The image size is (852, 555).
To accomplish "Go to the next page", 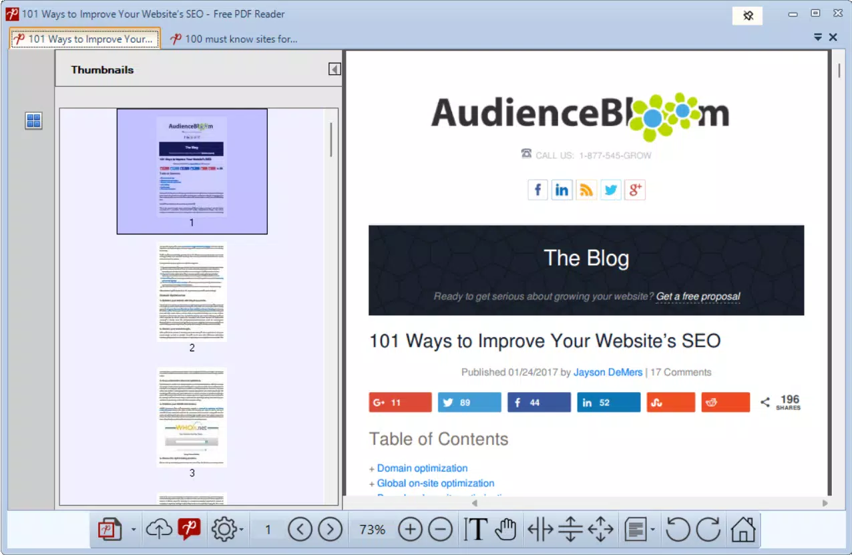I will [x=330, y=530].
